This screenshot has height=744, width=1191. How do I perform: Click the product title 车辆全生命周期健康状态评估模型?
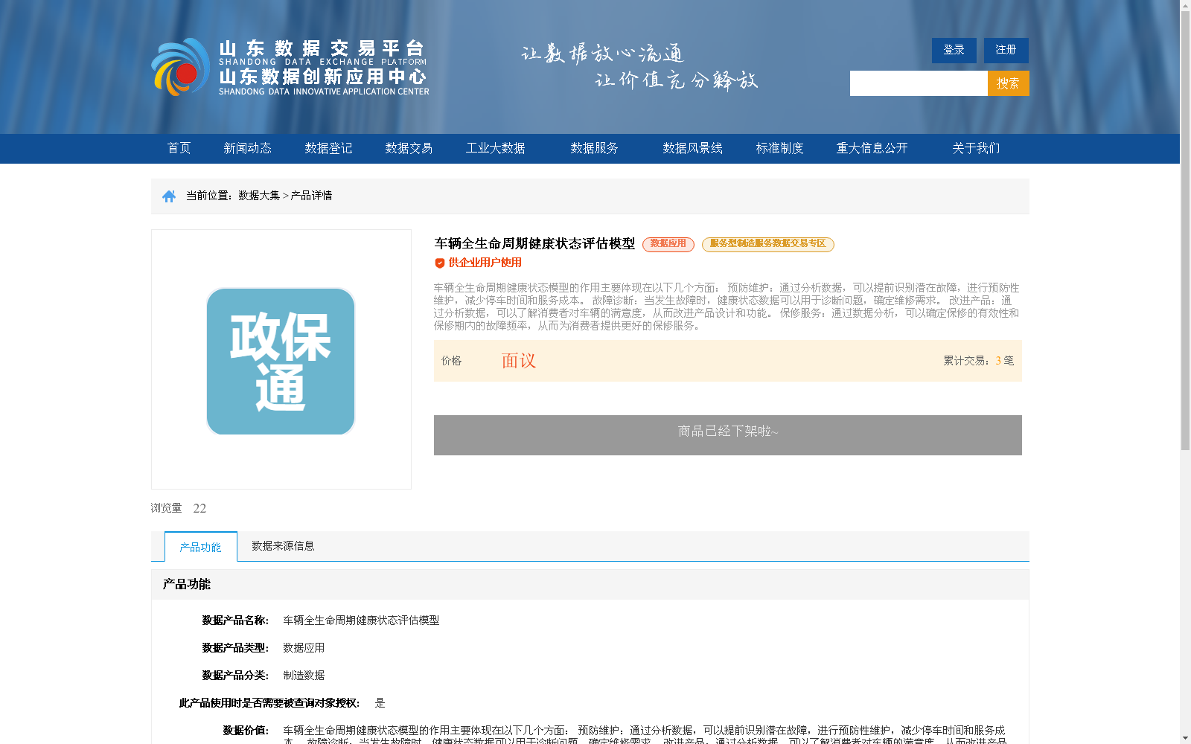click(x=534, y=244)
